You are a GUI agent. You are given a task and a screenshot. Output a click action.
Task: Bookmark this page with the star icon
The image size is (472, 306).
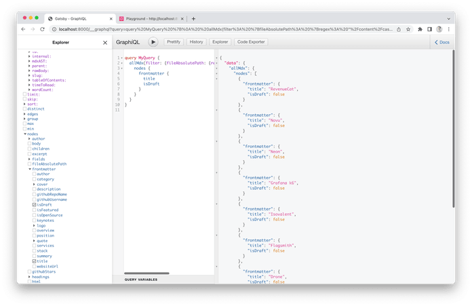[x=409, y=29]
